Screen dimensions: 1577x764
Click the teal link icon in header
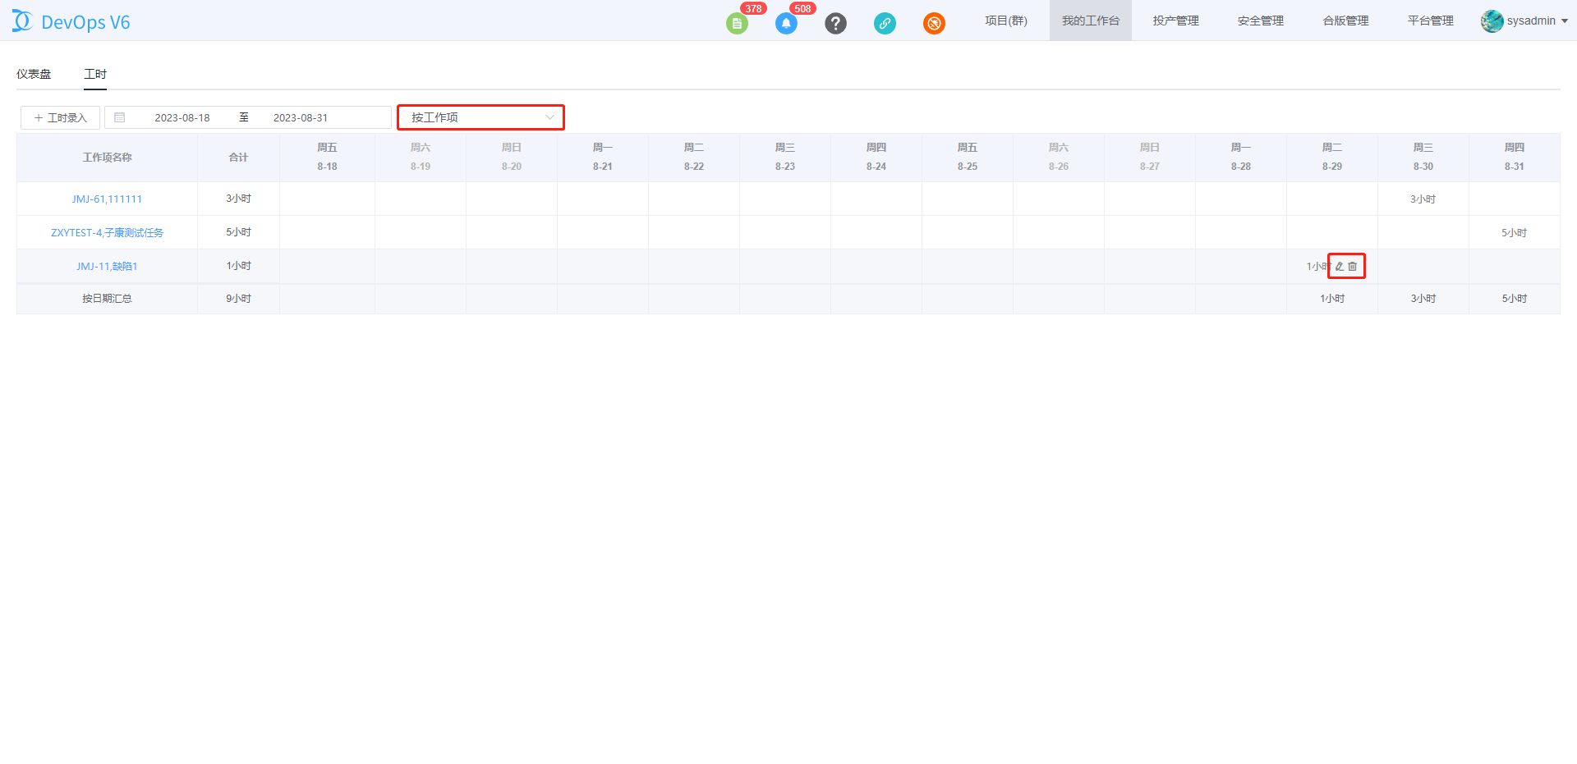click(x=885, y=24)
